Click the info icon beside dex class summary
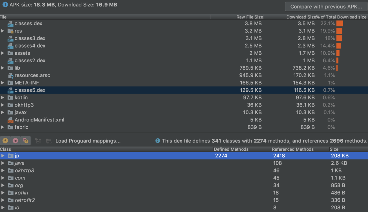 158,141
